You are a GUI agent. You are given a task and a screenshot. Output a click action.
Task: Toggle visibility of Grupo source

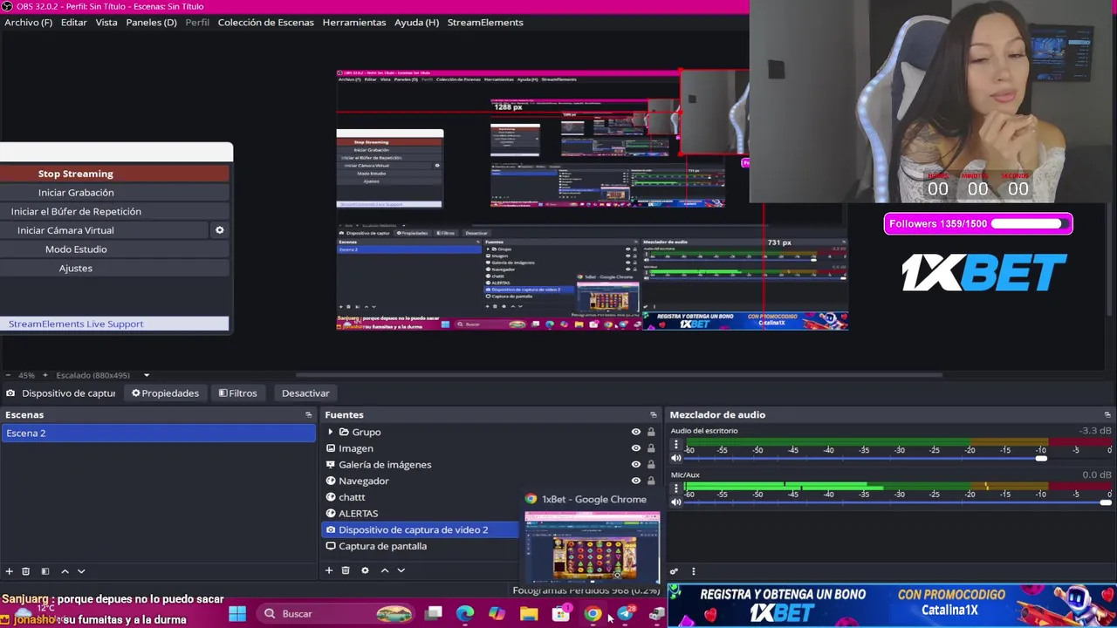coord(636,432)
